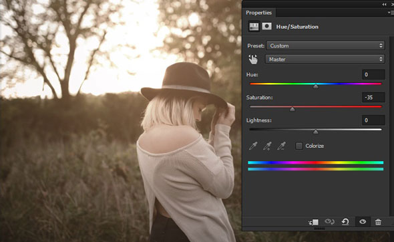Click the Hue value field
Image resolution: width=394 pixels, height=242 pixels.
tap(373, 74)
